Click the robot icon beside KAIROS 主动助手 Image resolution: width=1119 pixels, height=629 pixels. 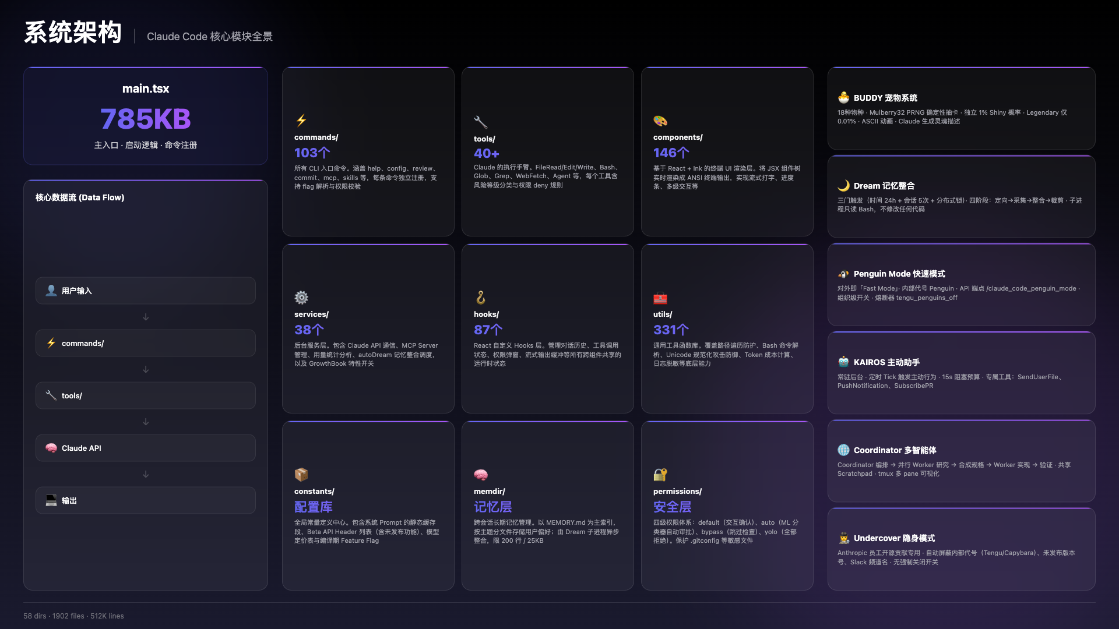coord(843,362)
